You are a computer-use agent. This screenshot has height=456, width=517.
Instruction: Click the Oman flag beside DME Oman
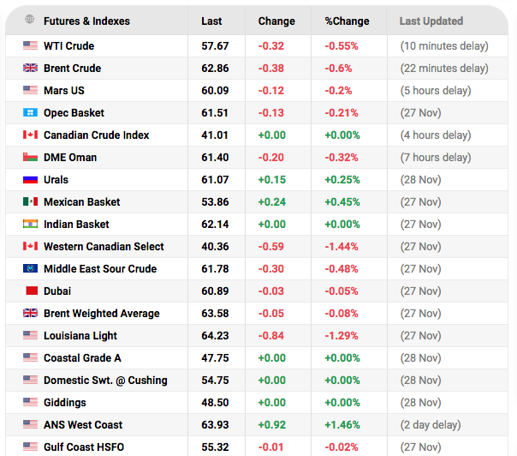(30, 157)
